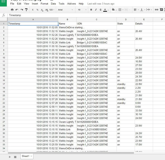Click the insert link chain icon
Screen dimensions: 165x160
click(x=156, y=10)
